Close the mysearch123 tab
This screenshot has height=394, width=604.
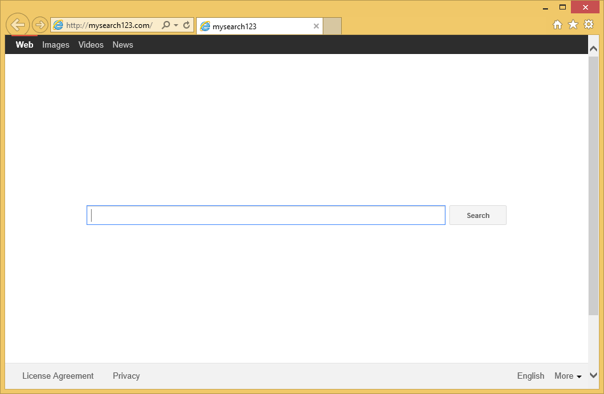[316, 26]
